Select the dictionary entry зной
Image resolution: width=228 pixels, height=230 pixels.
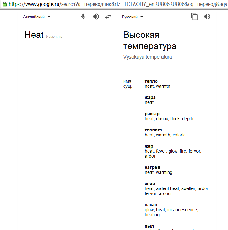(x=150, y=184)
